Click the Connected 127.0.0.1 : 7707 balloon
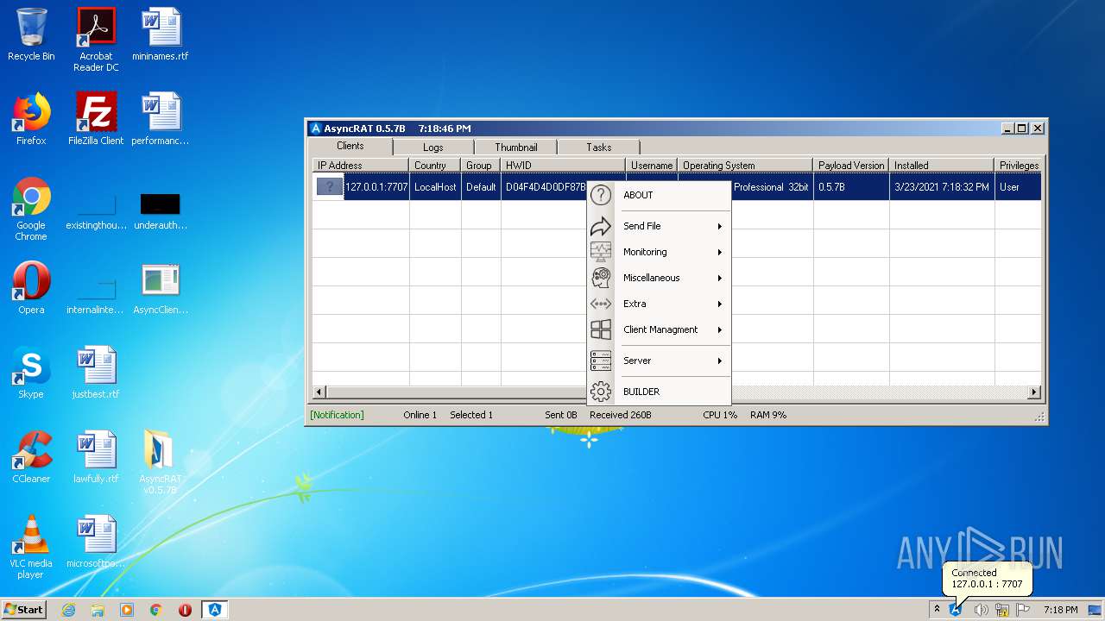This screenshot has width=1105, height=621. coord(987,579)
